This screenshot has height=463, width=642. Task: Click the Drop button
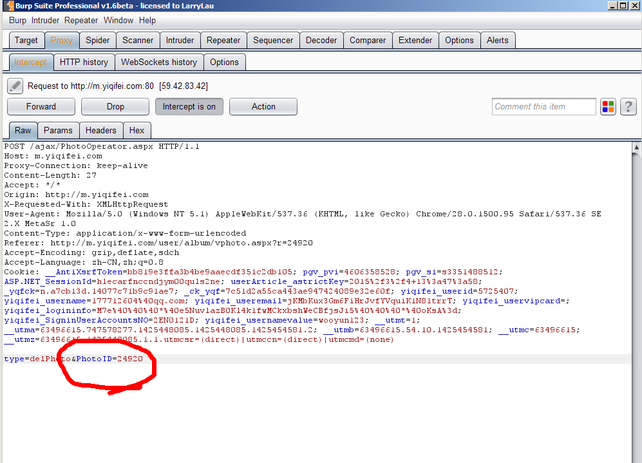(115, 106)
